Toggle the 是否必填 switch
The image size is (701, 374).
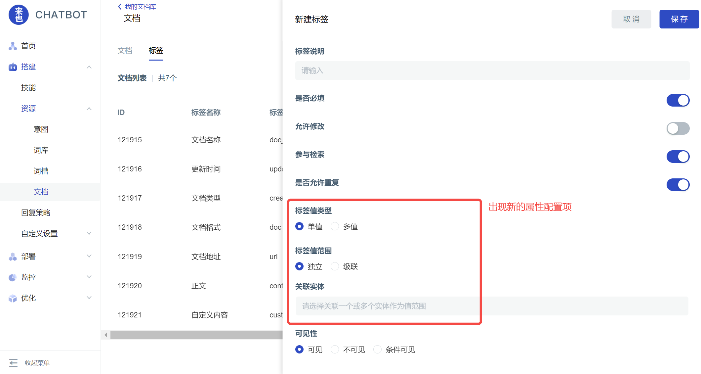point(678,100)
